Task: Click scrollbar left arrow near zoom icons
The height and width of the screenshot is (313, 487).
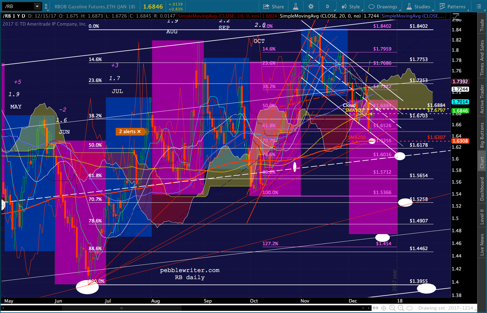Action: pos(363,308)
